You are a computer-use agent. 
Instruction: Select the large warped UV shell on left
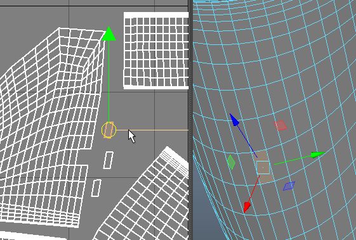click(x=48, y=127)
